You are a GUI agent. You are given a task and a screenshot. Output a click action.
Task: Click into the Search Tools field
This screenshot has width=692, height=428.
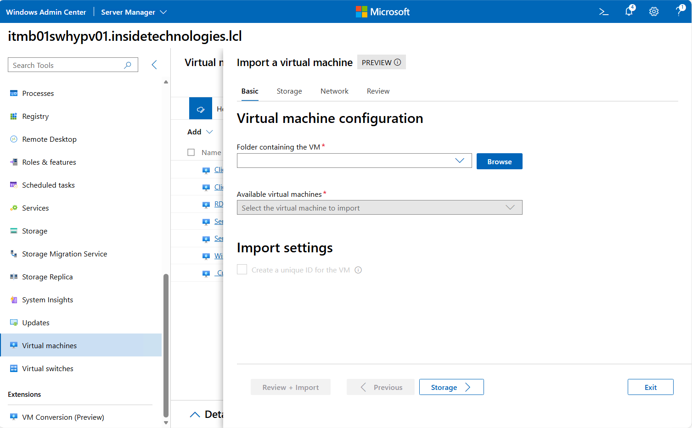tap(67, 65)
